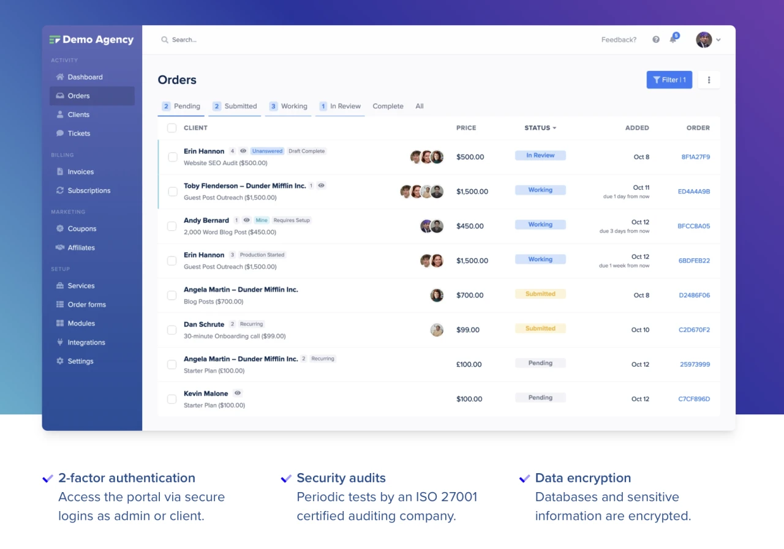The width and height of the screenshot is (784, 549).
Task: Click the Affiliates handshake icon
Action: (60, 247)
